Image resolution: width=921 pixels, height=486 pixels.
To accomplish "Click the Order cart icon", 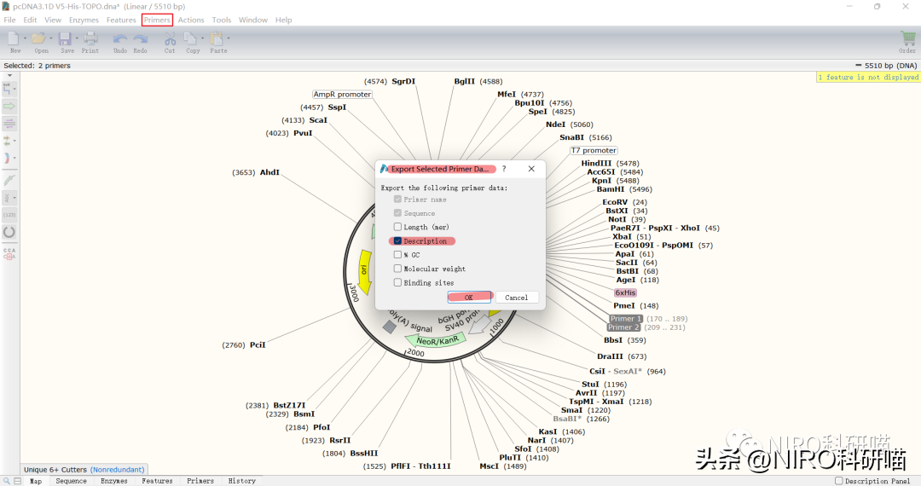I will click(x=907, y=38).
